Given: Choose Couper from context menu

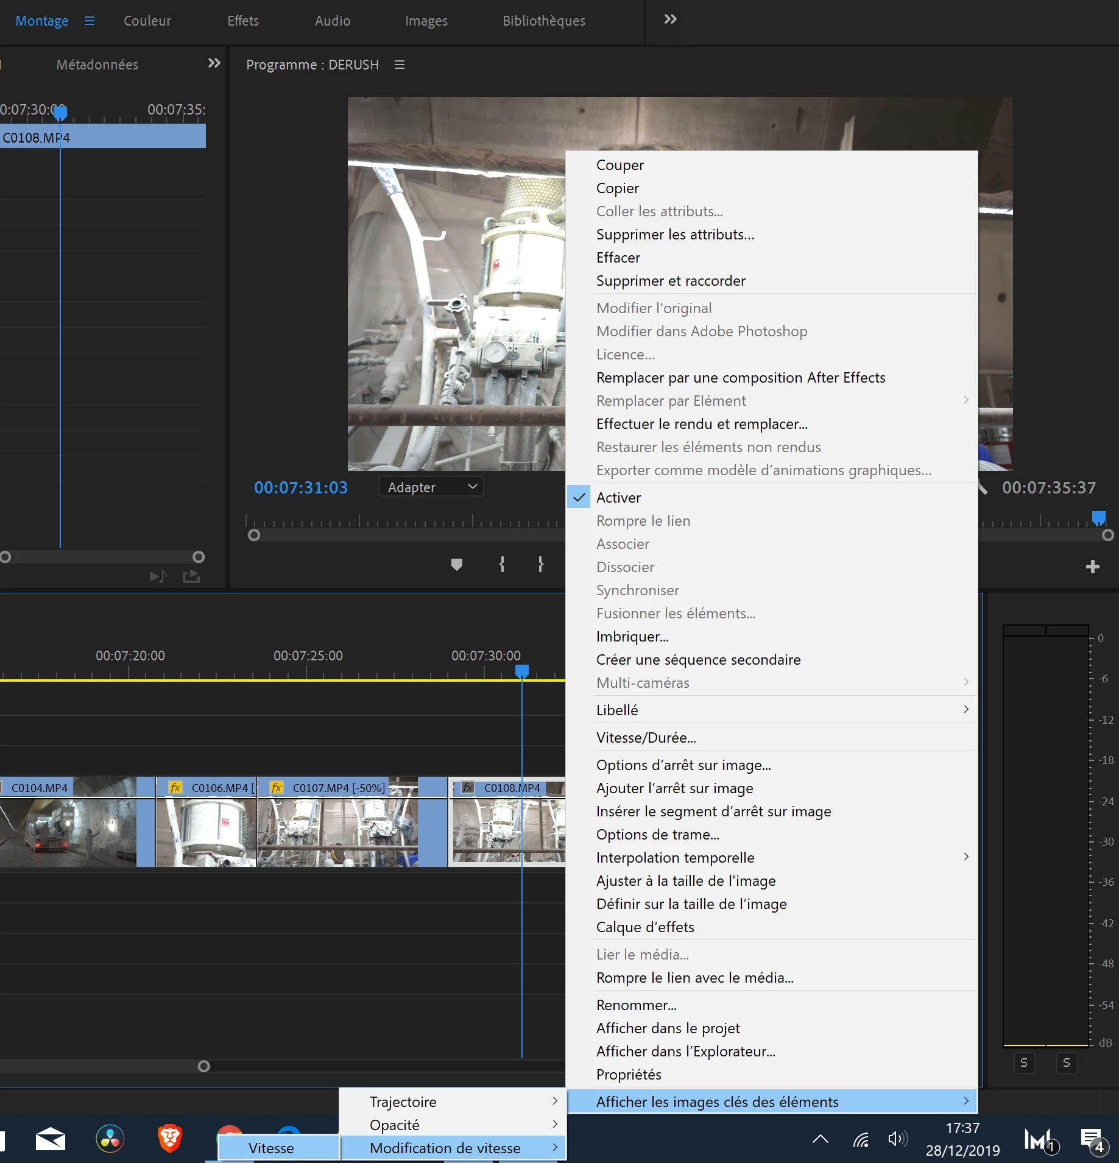Looking at the screenshot, I should (x=772, y=165).
